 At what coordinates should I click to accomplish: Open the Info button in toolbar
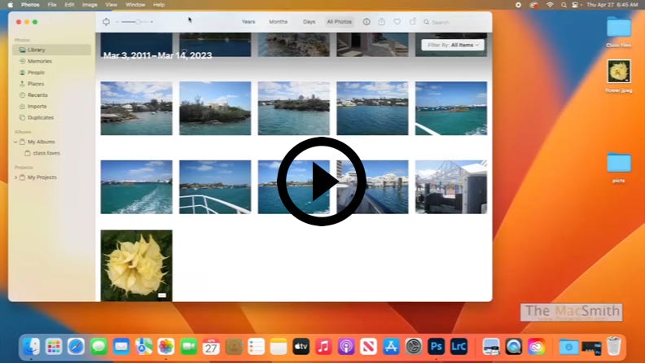click(366, 22)
